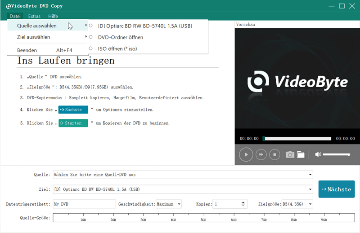Open the snapshot folder icon
Screen dimensions: 360x233
[x=301, y=154]
